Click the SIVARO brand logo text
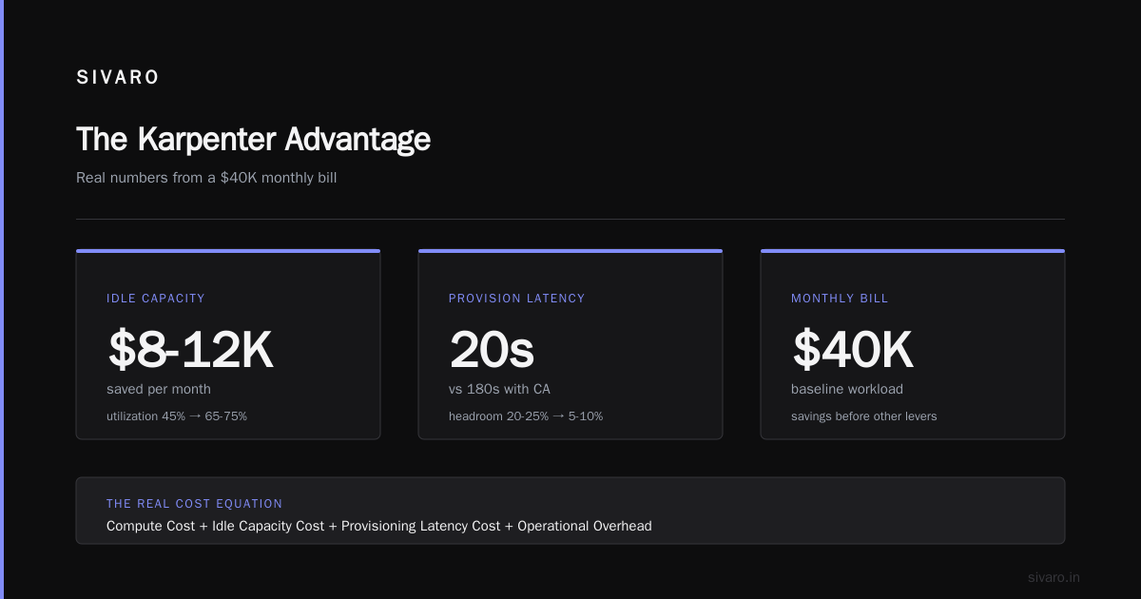 (x=118, y=78)
